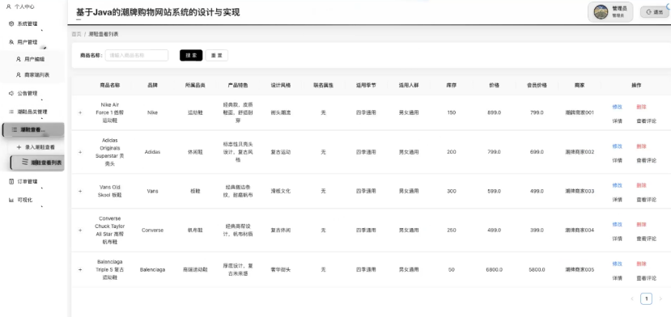
Task: Click the 会员价格 column header
Action: tap(537, 85)
